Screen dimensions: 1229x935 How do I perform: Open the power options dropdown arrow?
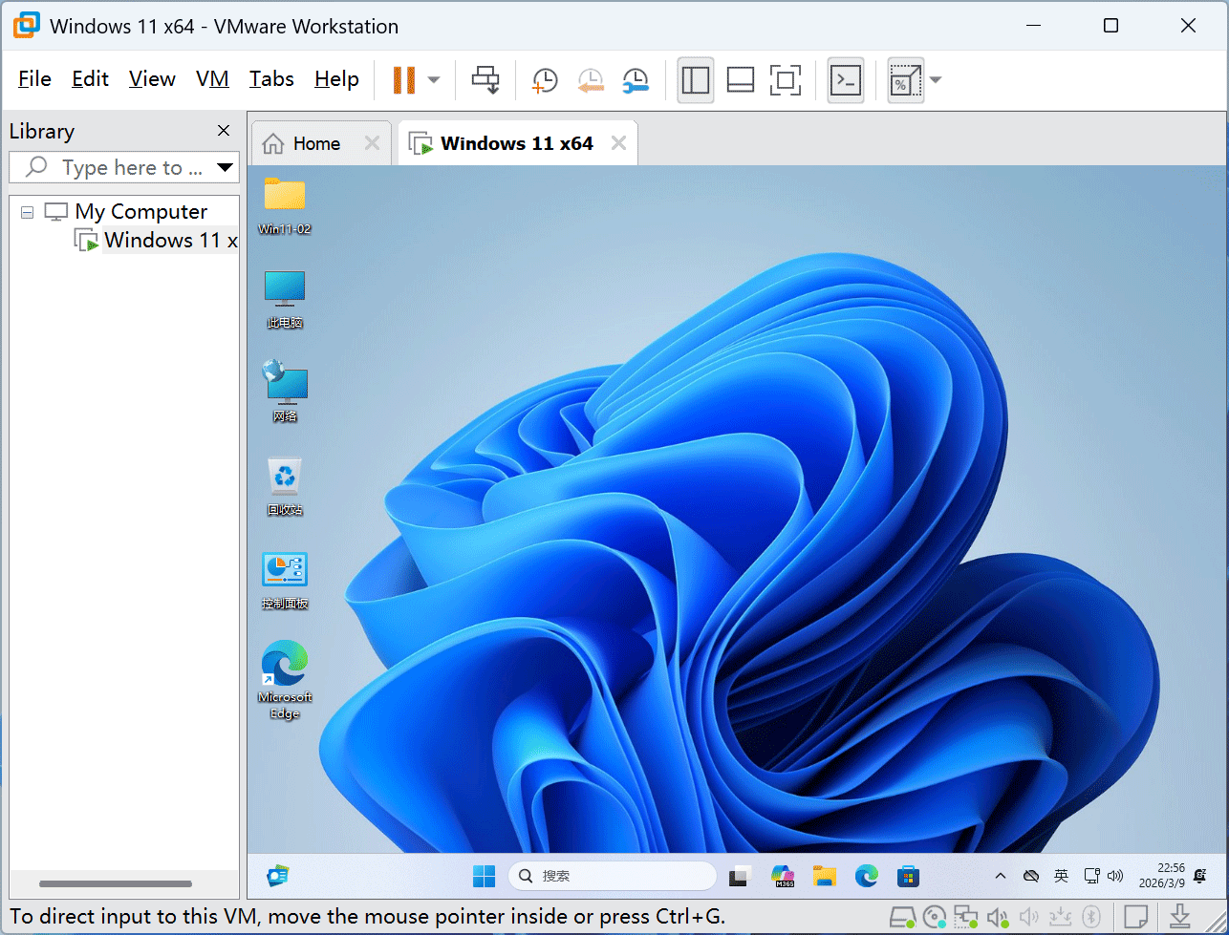coord(434,80)
